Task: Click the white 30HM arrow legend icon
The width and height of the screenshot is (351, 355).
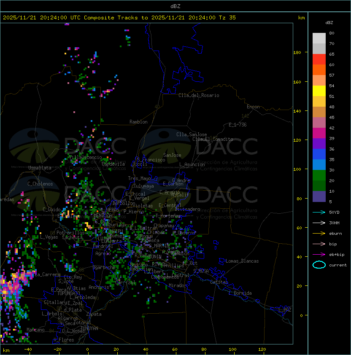Action: 319,223
